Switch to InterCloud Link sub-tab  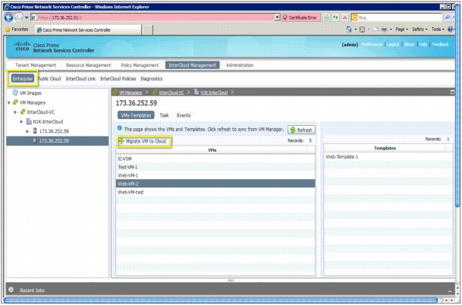80,79
